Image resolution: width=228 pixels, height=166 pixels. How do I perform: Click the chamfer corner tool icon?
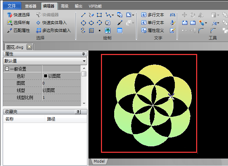(213, 31)
